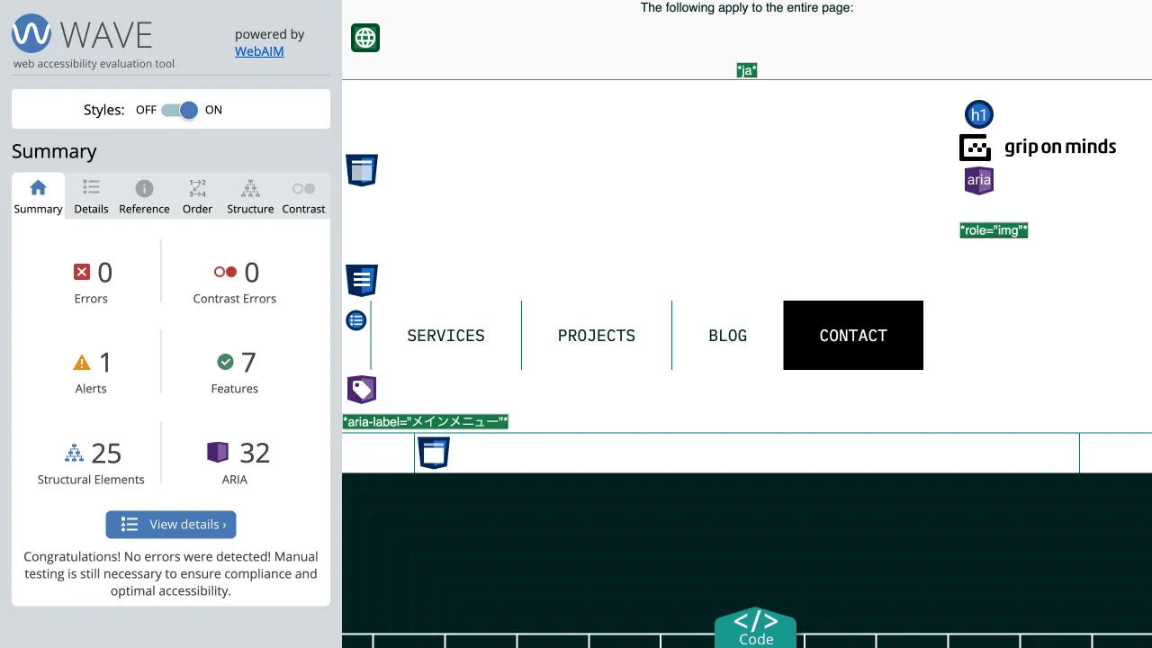The width and height of the screenshot is (1152, 648).
Task: Click the header structural element icon
Action: coord(362,170)
